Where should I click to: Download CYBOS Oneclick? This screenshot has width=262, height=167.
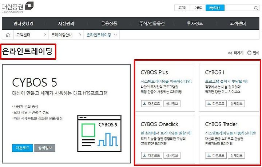pos(152,155)
